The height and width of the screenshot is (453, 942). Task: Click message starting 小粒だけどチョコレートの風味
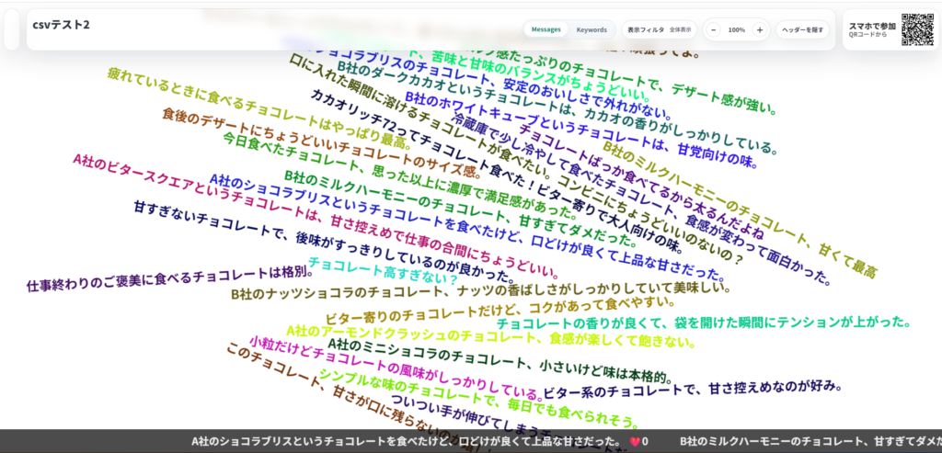coord(396,368)
